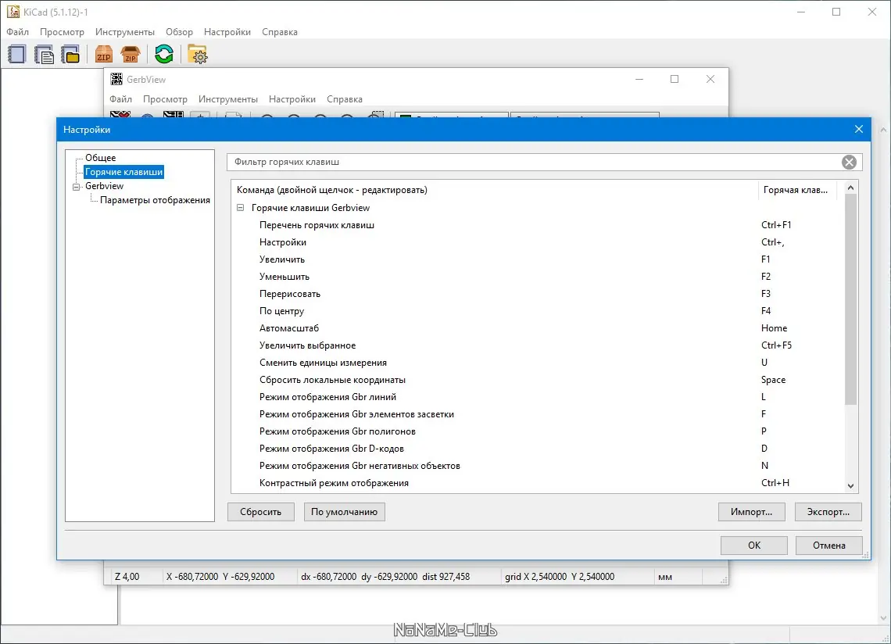Collapse the Gerbview tree node
The image size is (891, 644).
point(76,187)
